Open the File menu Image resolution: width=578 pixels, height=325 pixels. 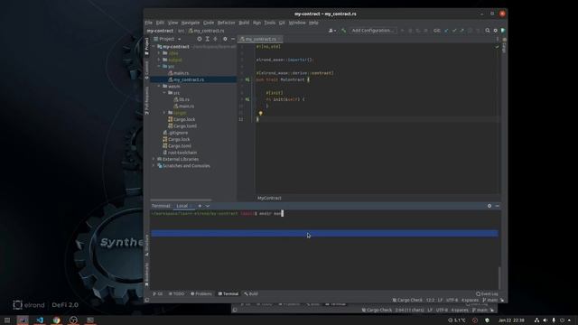pos(148,23)
